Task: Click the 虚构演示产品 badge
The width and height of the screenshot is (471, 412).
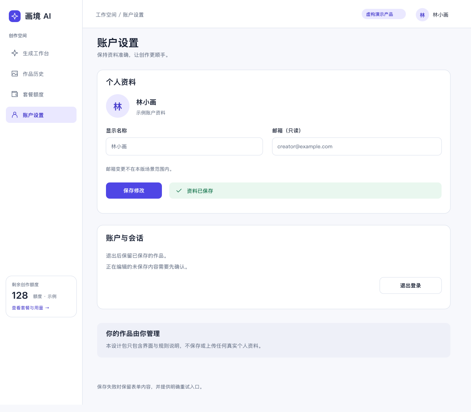Action: coord(384,14)
